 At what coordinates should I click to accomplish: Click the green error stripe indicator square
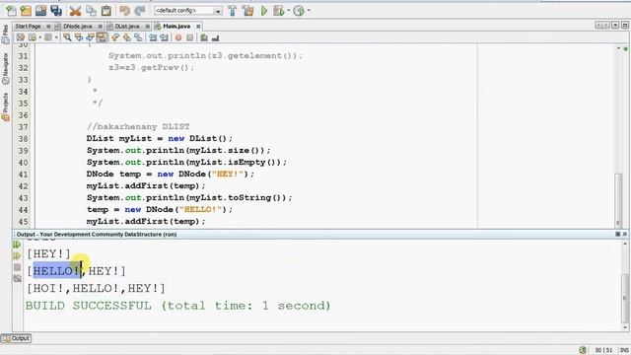[626, 48]
